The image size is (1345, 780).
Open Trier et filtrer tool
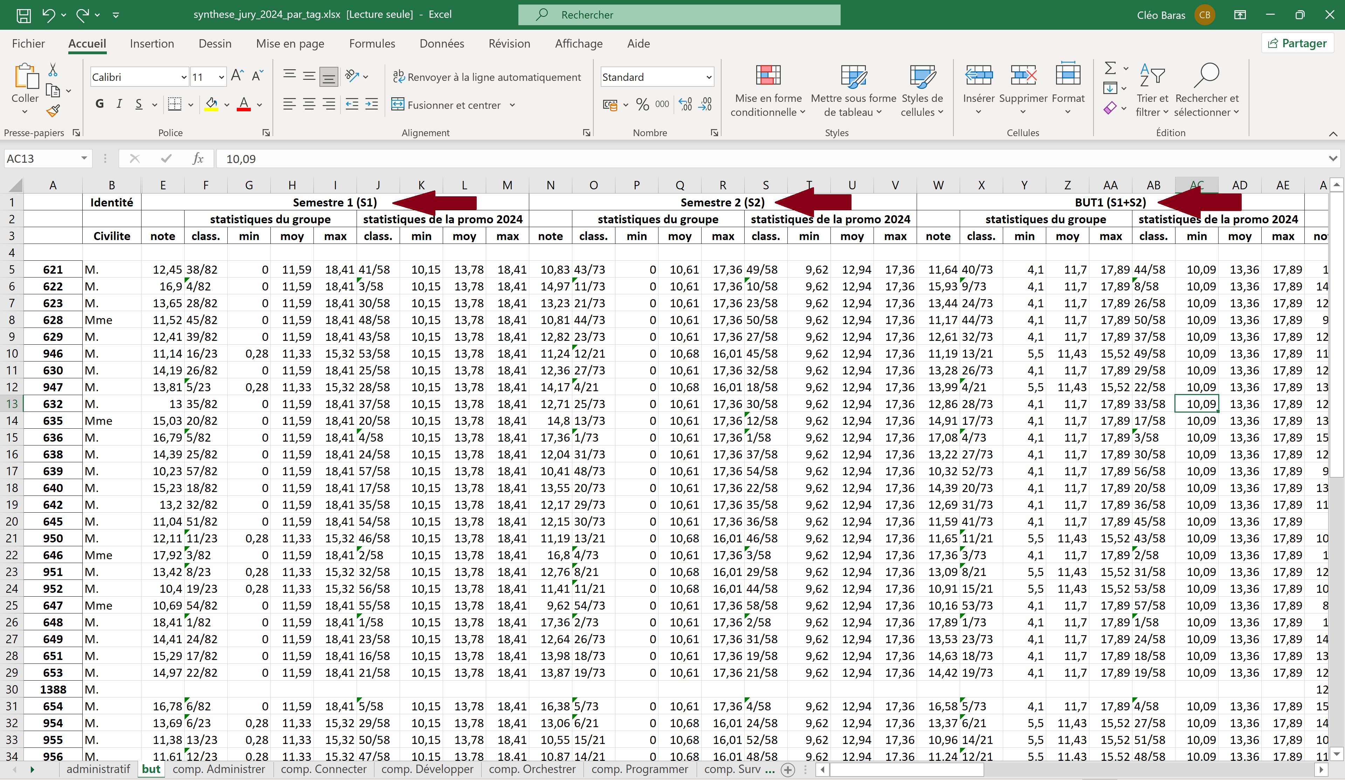1152,91
